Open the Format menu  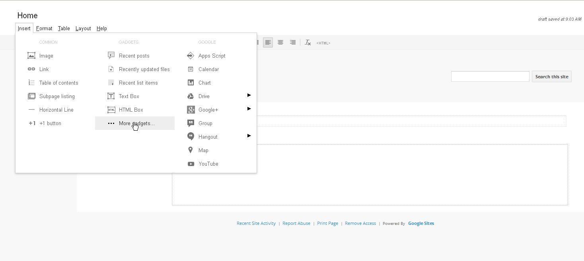[44, 28]
